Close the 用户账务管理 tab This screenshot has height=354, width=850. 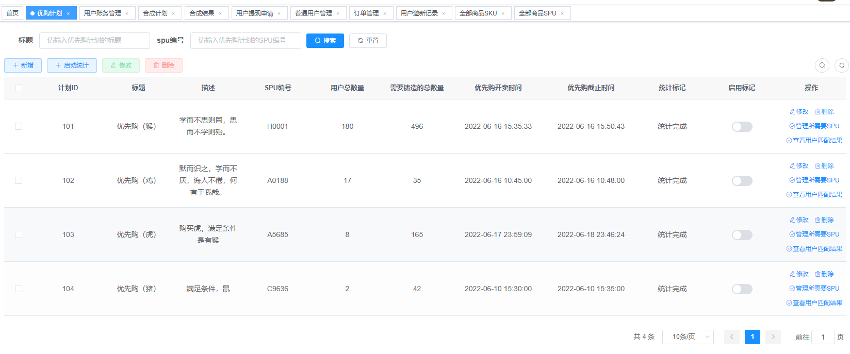tap(127, 13)
